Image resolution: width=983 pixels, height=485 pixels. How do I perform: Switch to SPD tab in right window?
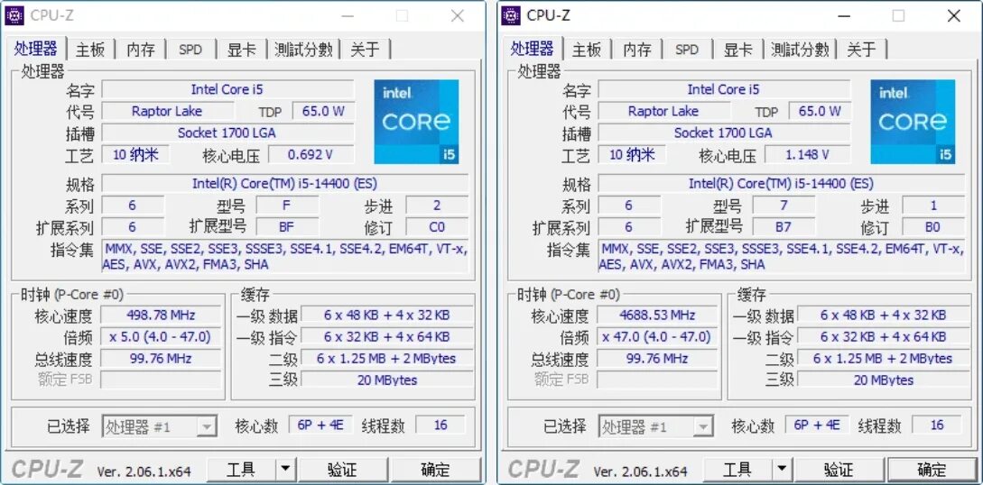click(687, 50)
